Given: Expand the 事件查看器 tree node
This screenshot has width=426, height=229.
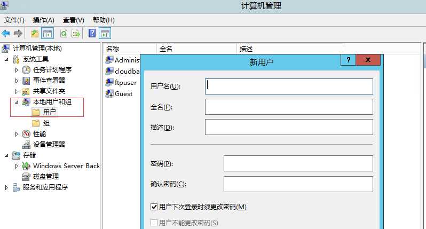Looking at the screenshot, I should pyautogui.click(x=17, y=81).
